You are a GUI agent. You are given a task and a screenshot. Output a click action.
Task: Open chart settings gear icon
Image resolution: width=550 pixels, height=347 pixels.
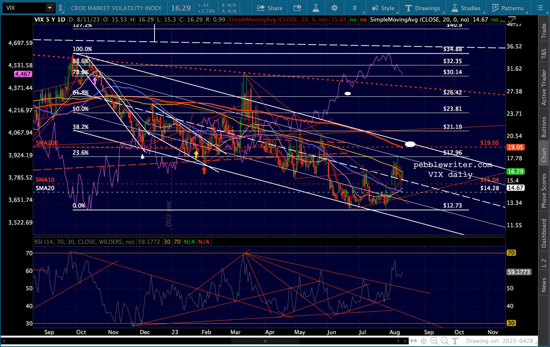(334, 8)
